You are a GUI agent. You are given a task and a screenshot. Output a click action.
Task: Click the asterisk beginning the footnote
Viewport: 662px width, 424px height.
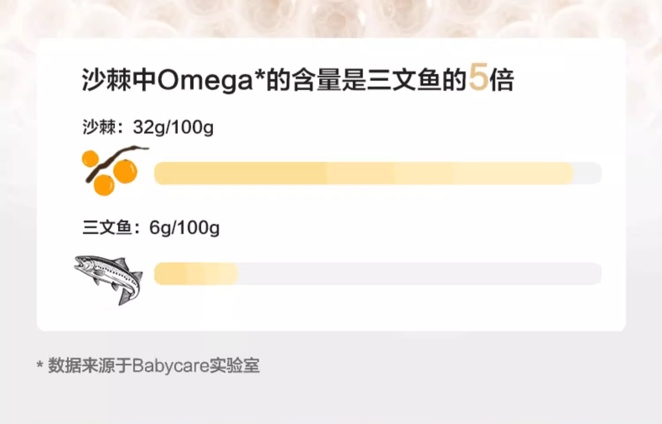[40, 366]
